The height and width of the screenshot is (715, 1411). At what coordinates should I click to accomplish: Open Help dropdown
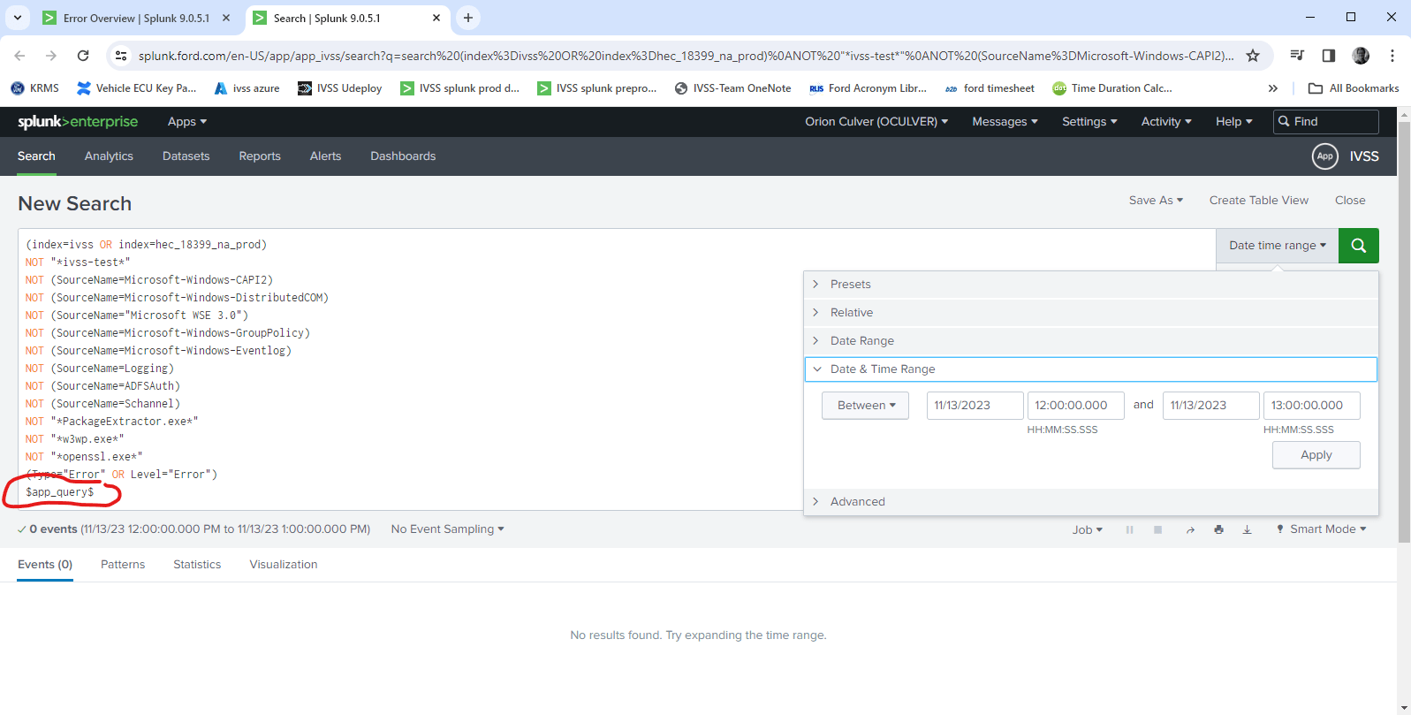click(x=1234, y=122)
